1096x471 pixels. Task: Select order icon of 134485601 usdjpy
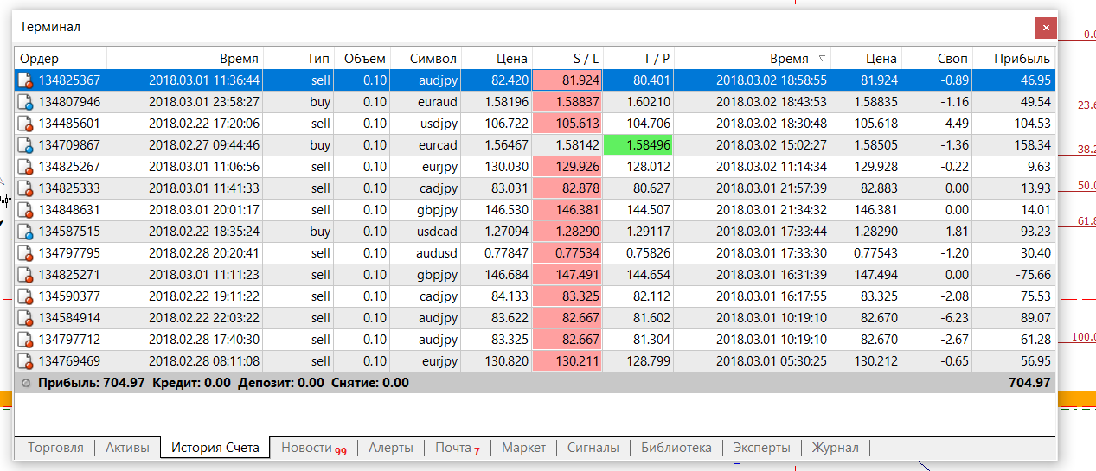tap(27, 124)
